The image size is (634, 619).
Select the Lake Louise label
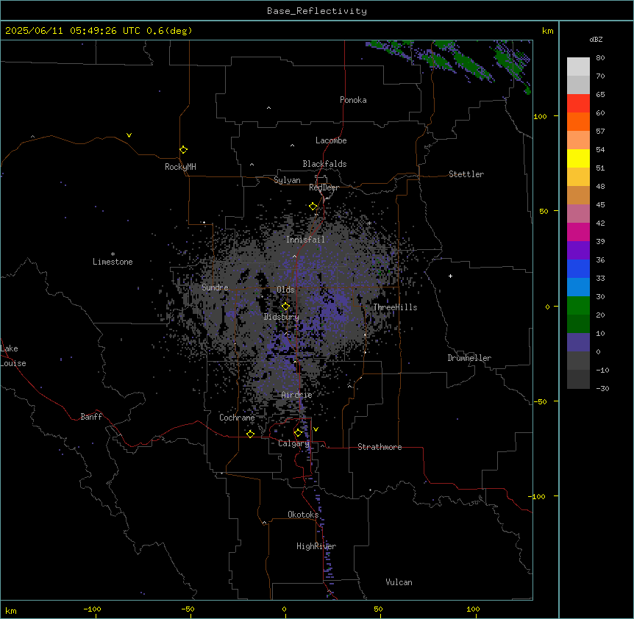point(13,356)
